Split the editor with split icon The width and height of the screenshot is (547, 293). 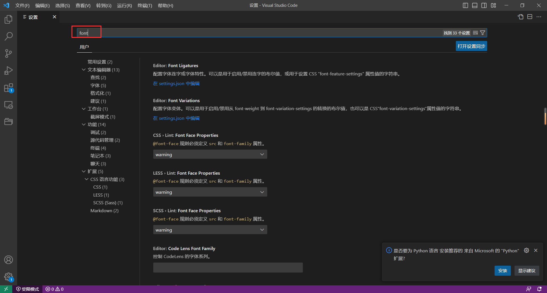[x=530, y=17]
